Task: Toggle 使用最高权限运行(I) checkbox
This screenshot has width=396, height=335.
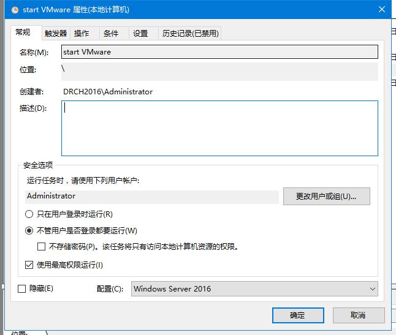Action: 29,265
